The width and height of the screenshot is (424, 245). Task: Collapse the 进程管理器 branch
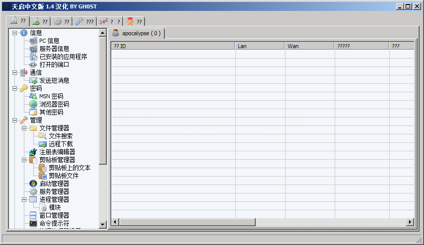24,199
